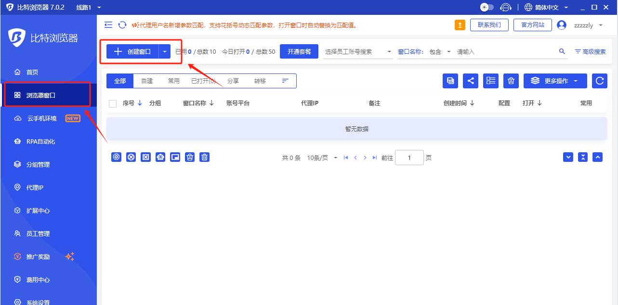Click the squared X batch icon

pyautogui.click(x=145, y=157)
